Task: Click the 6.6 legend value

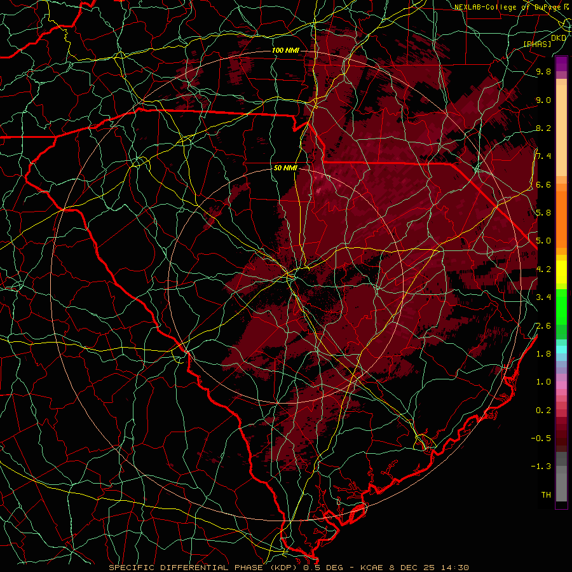Action: (x=543, y=184)
